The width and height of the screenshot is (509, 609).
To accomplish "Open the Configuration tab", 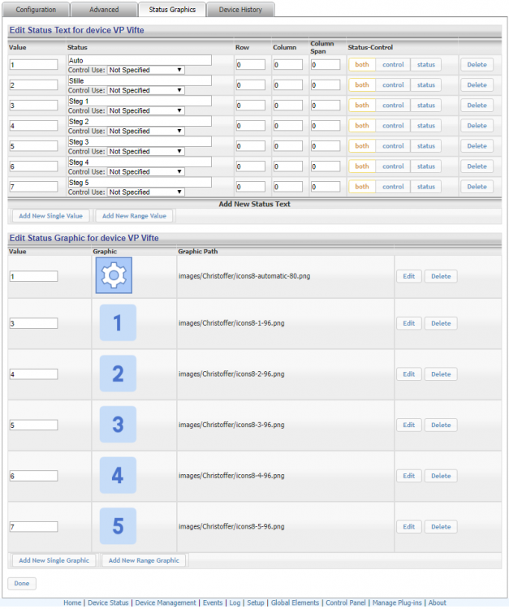I will point(36,10).
